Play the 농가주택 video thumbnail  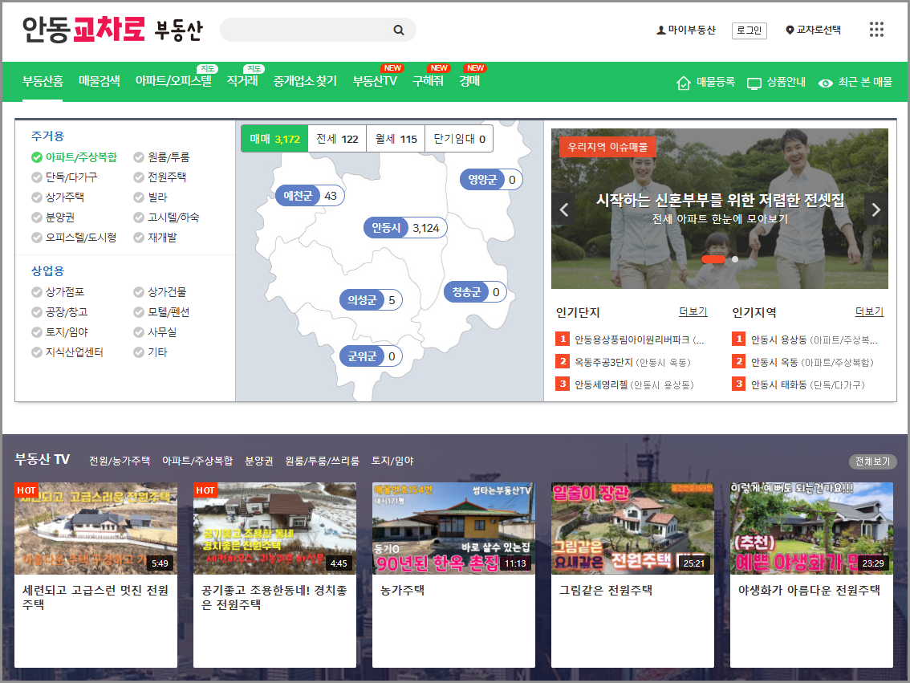(x=453, y=528)
